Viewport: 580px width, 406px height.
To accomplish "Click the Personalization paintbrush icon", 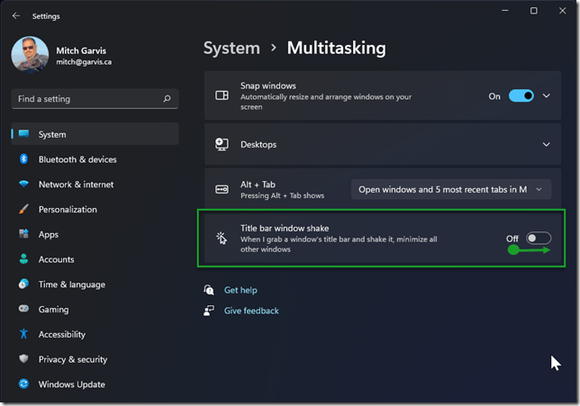I will 23,210.
